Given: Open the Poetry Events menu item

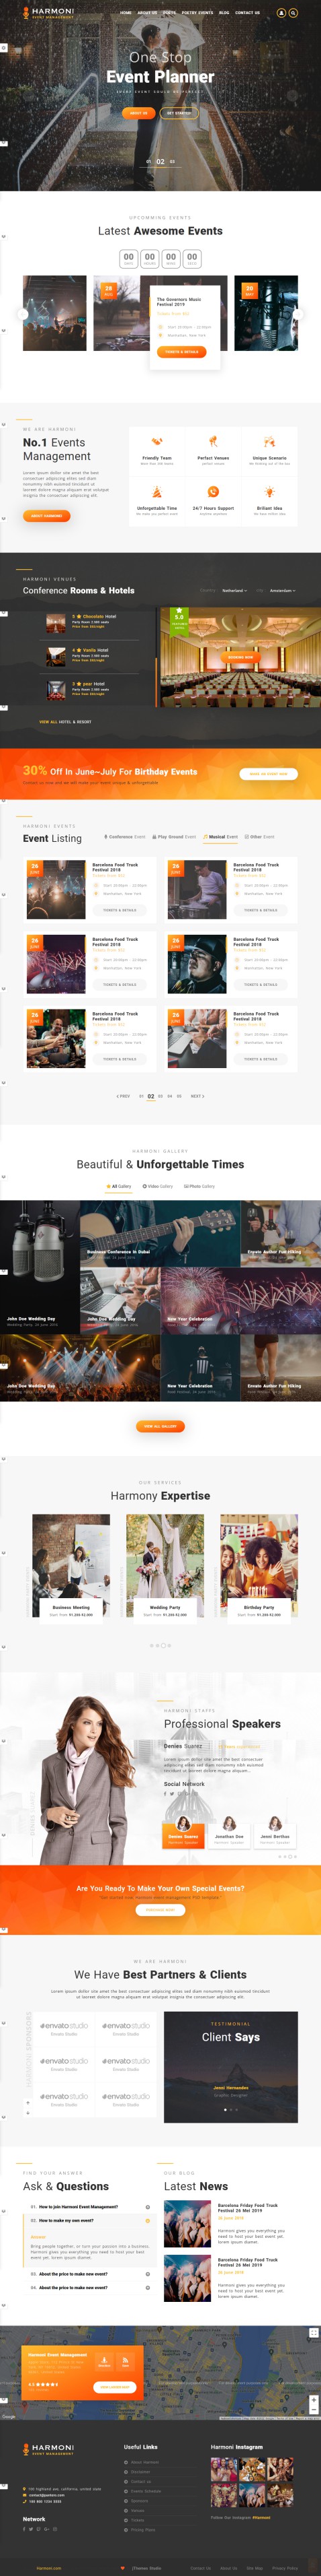Looking at the screenshot, I should point(197,13).
